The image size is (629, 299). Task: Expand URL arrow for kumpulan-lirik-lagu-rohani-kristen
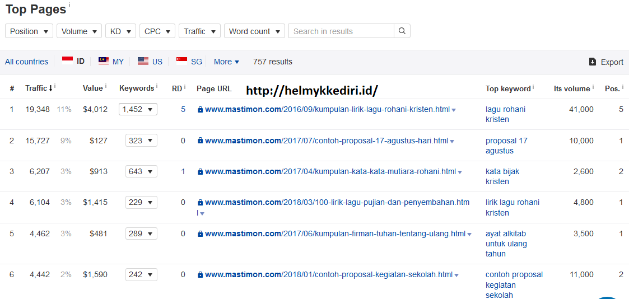454,110
